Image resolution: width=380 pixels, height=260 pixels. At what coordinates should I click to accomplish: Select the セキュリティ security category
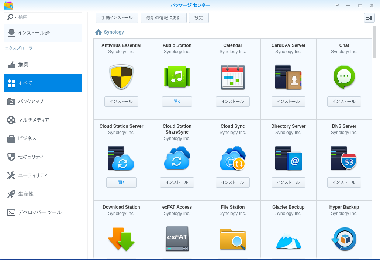click(43, 157)
